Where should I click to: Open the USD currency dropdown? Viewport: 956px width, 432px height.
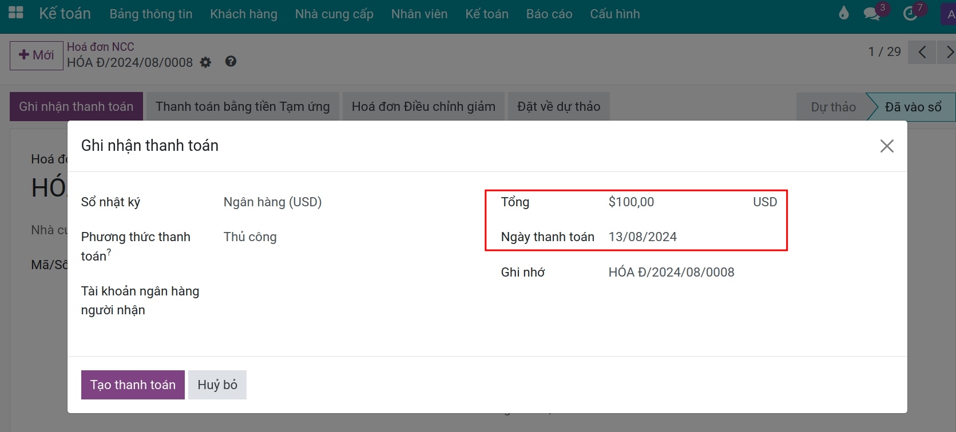pyautogui.click(x=765, y=202)
